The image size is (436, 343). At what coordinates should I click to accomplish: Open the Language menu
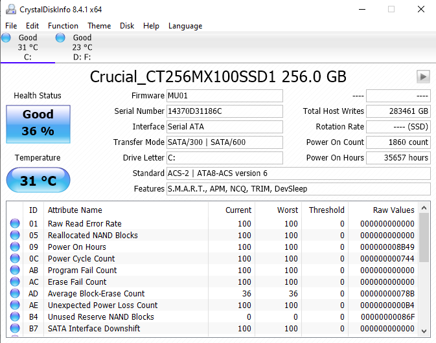[185, 26]
